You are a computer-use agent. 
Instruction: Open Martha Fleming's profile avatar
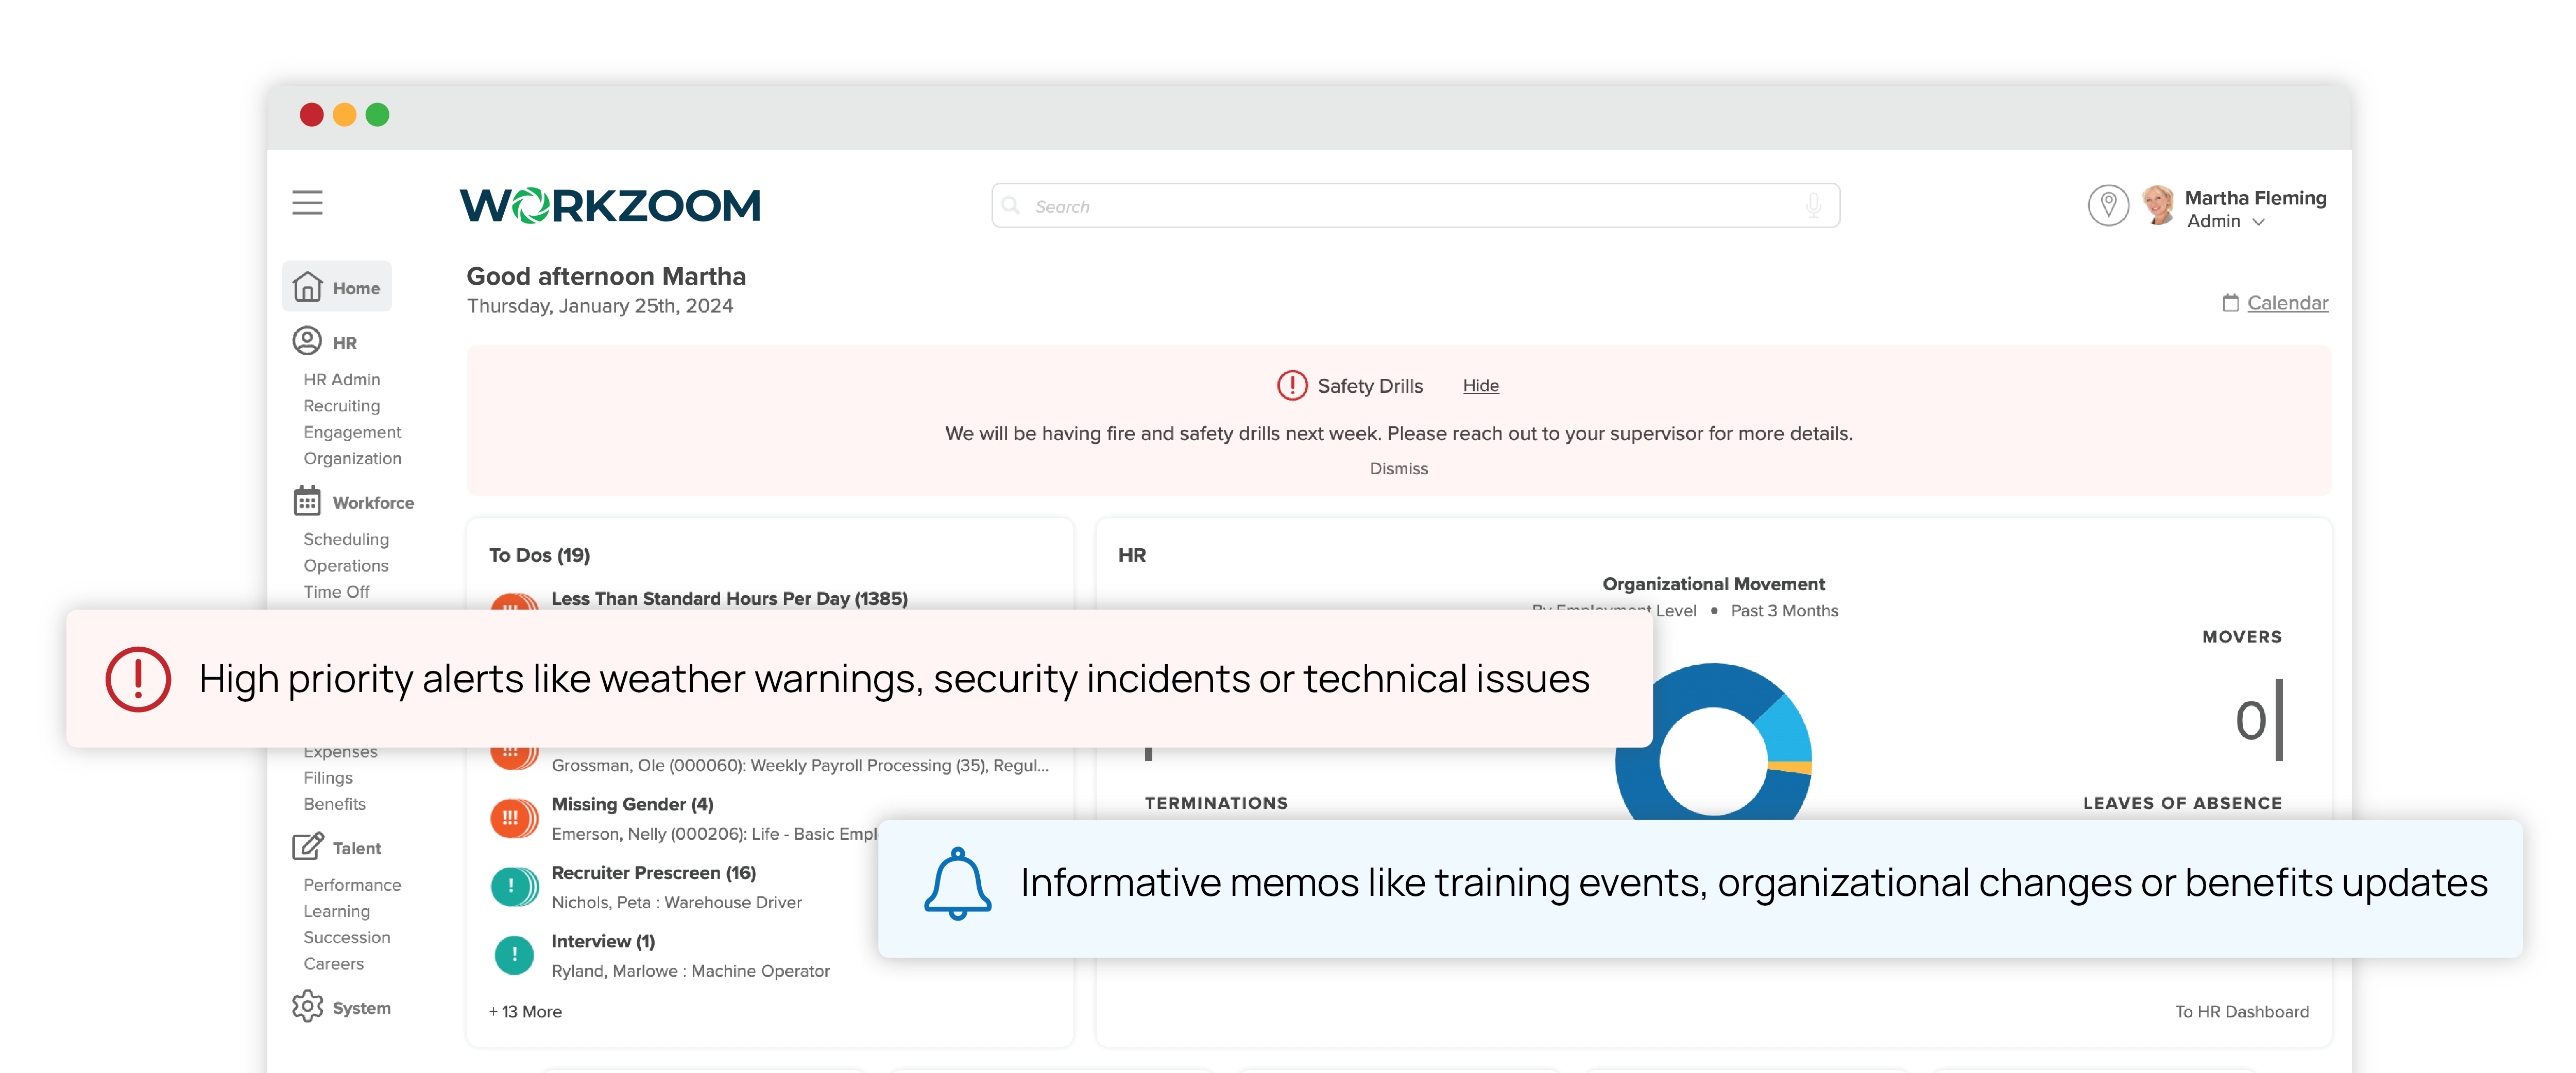point(2159,205)
